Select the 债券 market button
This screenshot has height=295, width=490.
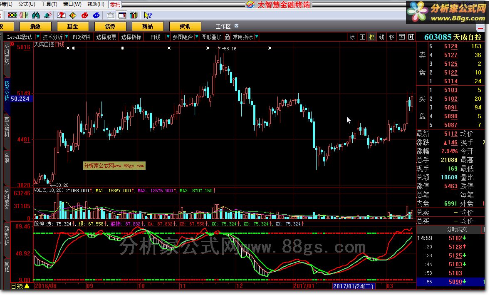click(110, 26)
